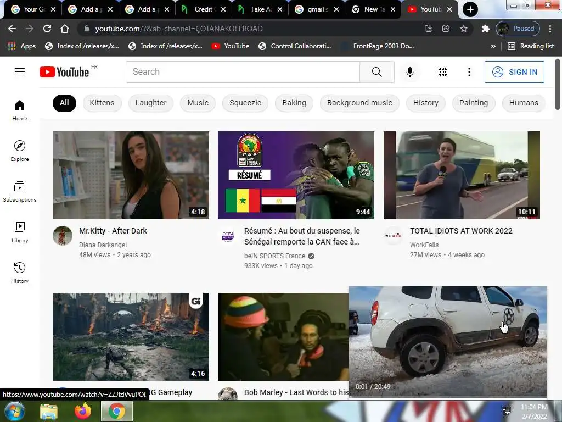Image resolution: width=562 pixels, height=422 pixels.
Task: Switch to the 'New Ta' tab
Action: tap(374, 9)
